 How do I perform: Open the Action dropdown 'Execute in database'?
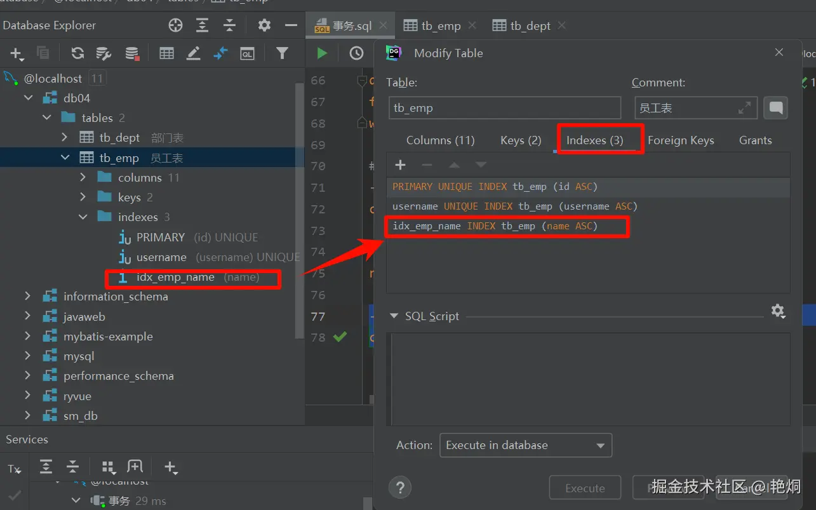point(526,445)
